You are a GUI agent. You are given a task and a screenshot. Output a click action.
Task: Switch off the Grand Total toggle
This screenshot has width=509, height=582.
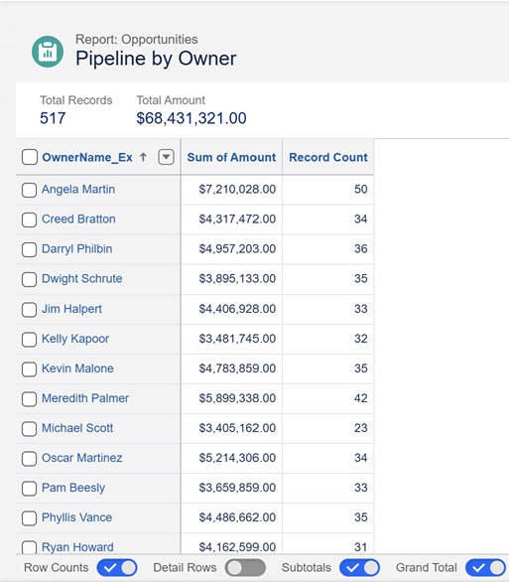(x=485, y=567)
